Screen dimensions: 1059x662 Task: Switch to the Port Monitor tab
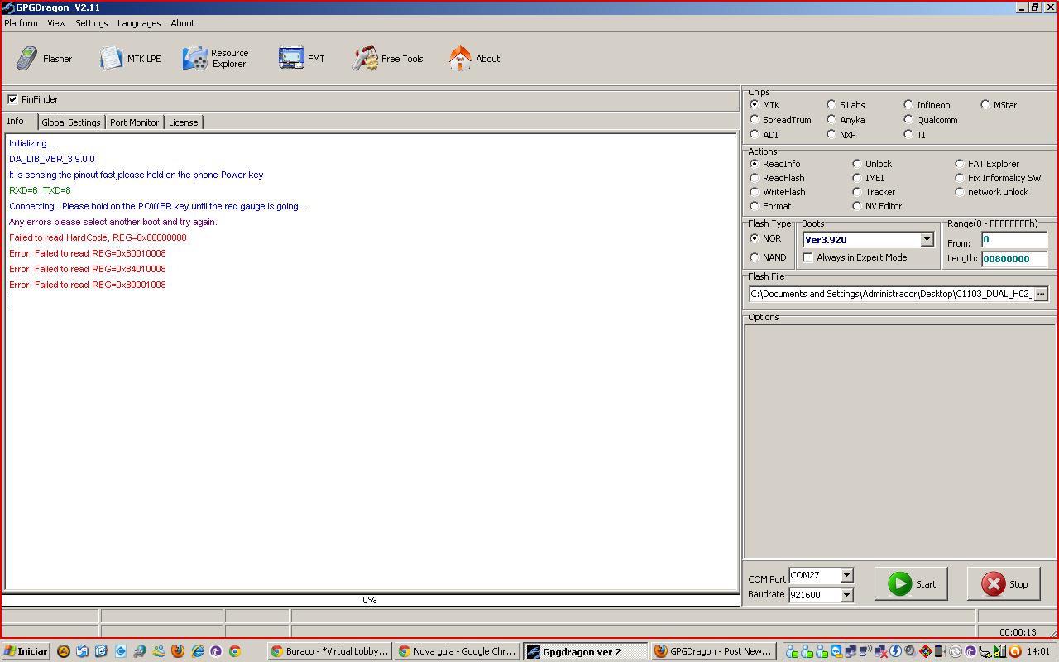134,122
